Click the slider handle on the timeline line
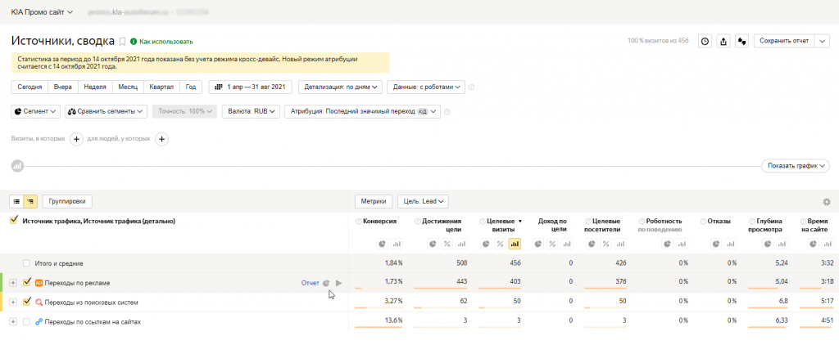Screen dimensions: 839x345 tap(16, 166)
